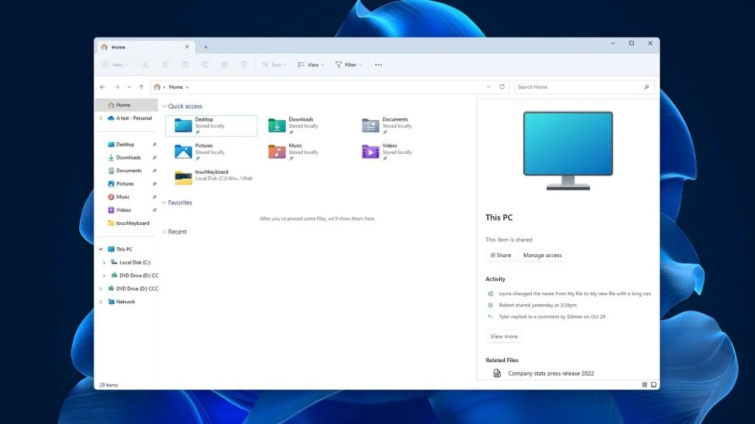Collapse This PC in navigation pane
Viewport: 755px width, 424px height.
coord(101,249)
